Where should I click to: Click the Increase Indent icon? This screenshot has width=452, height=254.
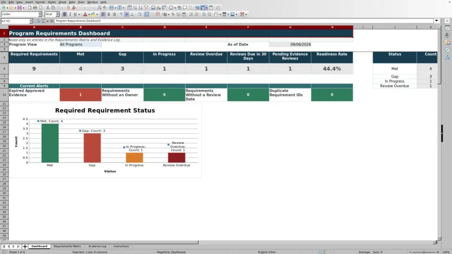(x=204, y=14)
